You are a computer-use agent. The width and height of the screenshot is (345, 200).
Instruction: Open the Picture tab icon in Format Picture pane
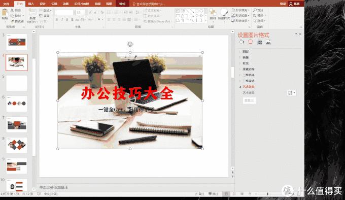coord(268,42)
